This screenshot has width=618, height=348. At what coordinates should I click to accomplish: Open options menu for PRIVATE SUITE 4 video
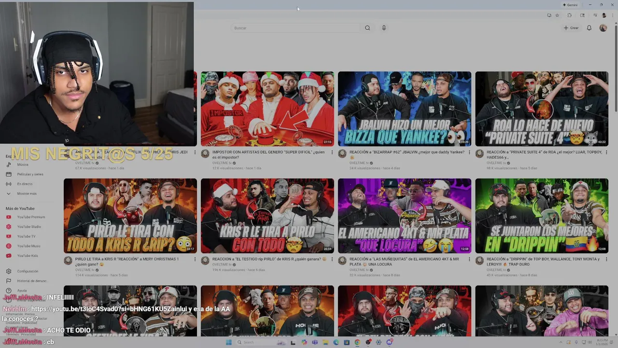coord(606,152)
